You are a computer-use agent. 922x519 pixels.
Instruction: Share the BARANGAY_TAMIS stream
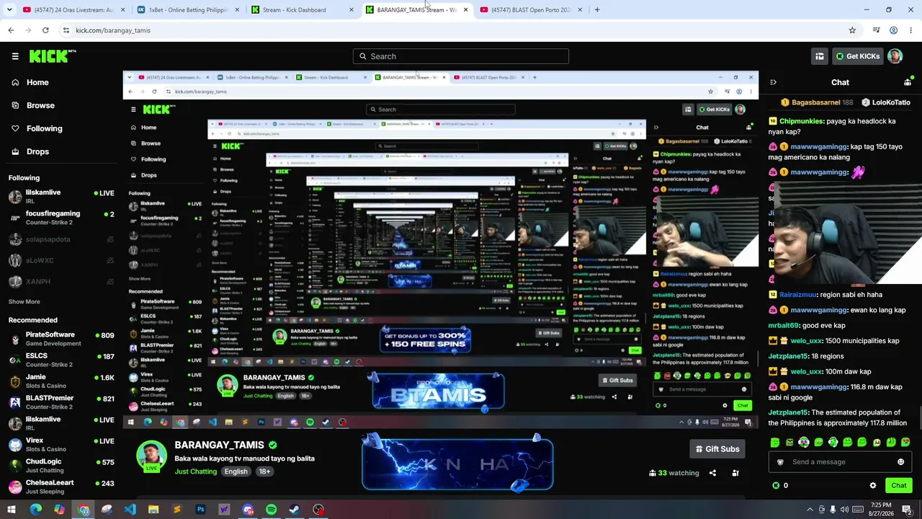[x=712, y=473]
